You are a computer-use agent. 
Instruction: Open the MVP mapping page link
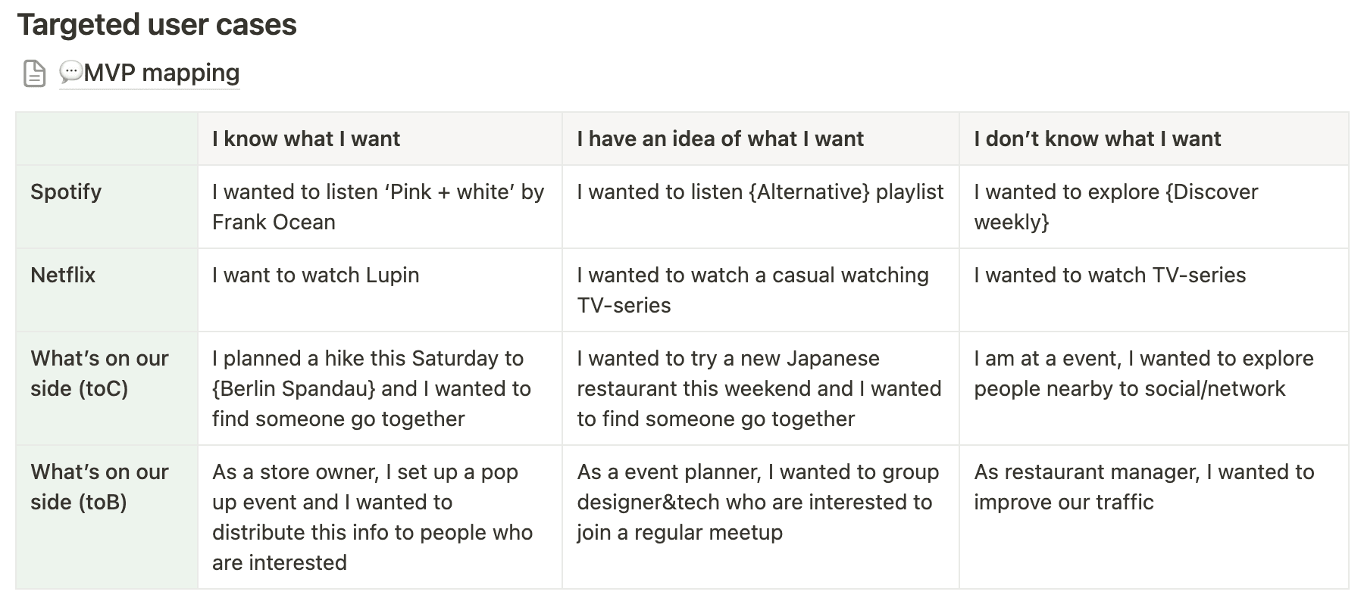149,73
